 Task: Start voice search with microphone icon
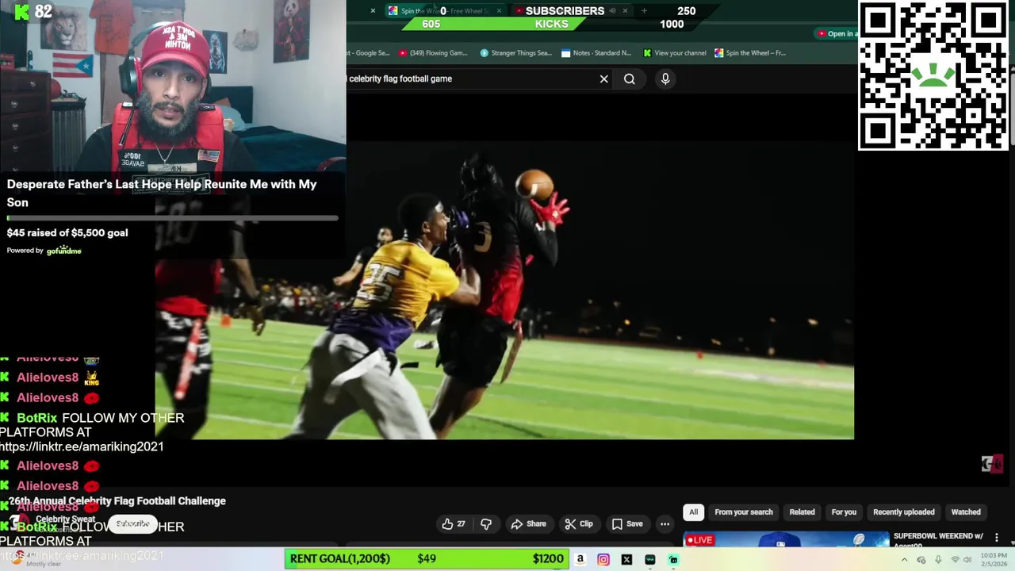[x=665, y=79]
